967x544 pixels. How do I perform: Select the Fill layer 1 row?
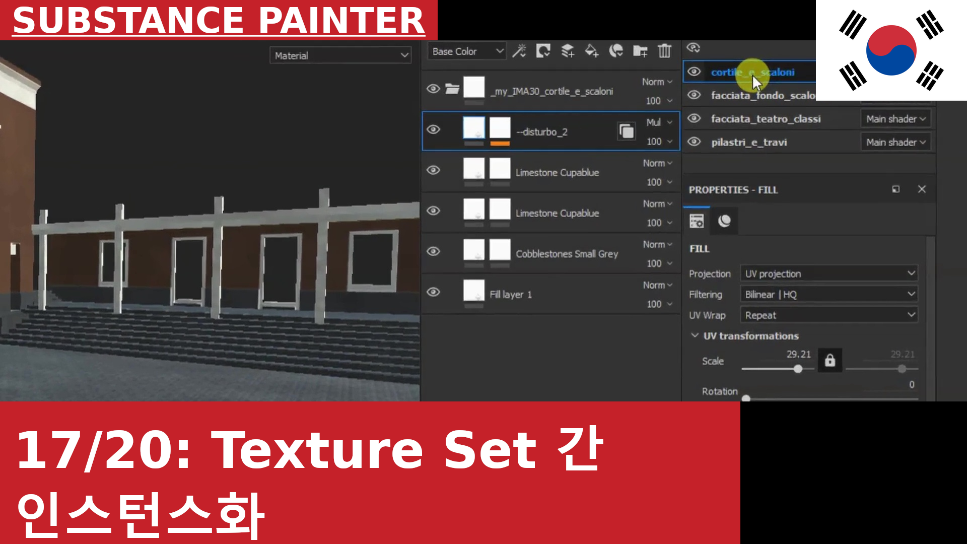pyautogui.click(x=550, y=294)
